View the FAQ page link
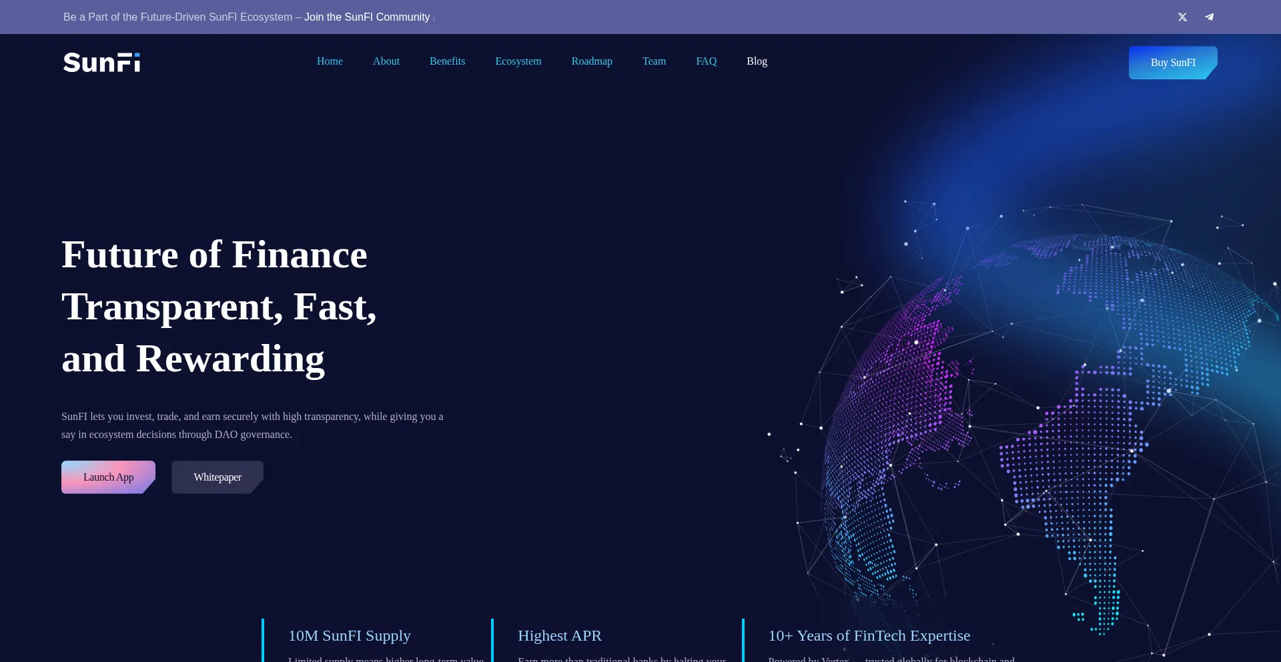The image size is (1281, 662). (x=706, y=61)
